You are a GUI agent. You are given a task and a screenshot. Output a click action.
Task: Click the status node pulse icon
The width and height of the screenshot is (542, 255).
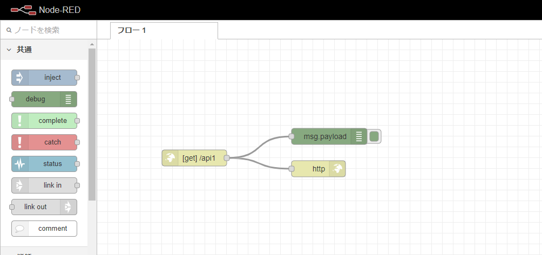coord(20,164)
